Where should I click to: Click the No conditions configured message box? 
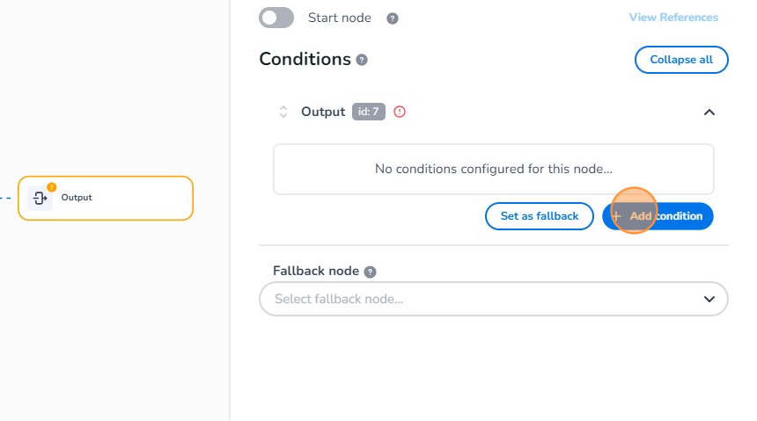tap(493, 169)
